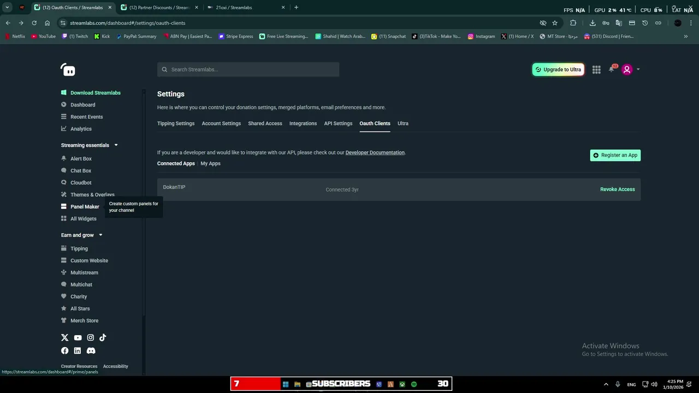The width and height of the screenshot is (699, 393).
Task: Collapse the Earn and grow section
Action: point(100,235)
